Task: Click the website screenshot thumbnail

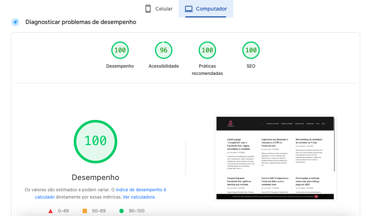Action: click(x=275, y=158)
